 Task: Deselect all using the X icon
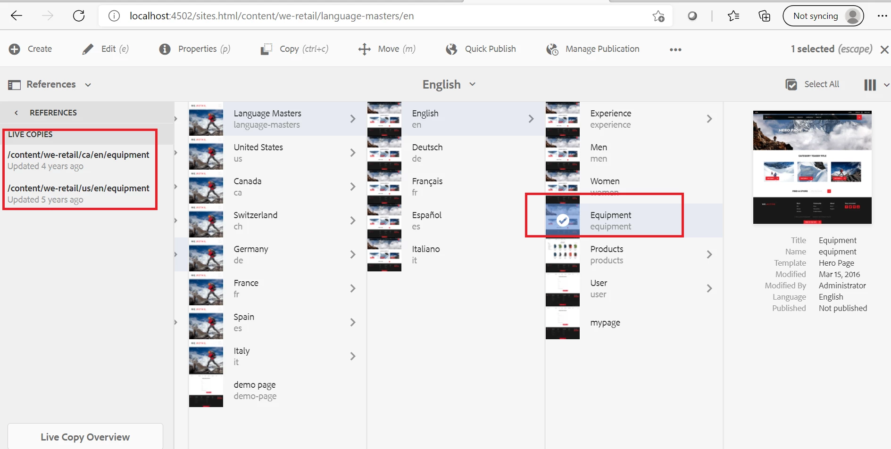884,49
